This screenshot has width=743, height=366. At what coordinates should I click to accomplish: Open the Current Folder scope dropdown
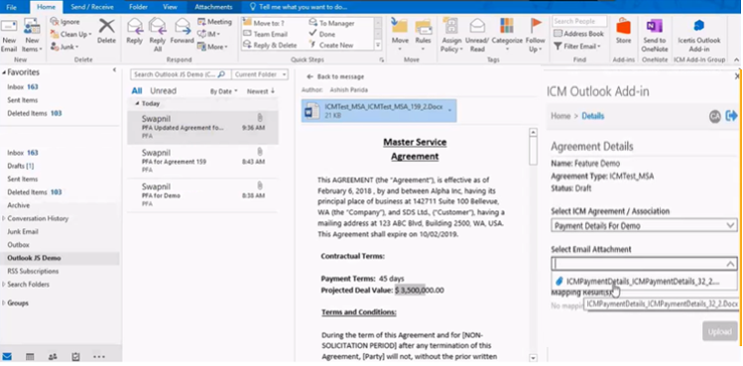[260, 74]
